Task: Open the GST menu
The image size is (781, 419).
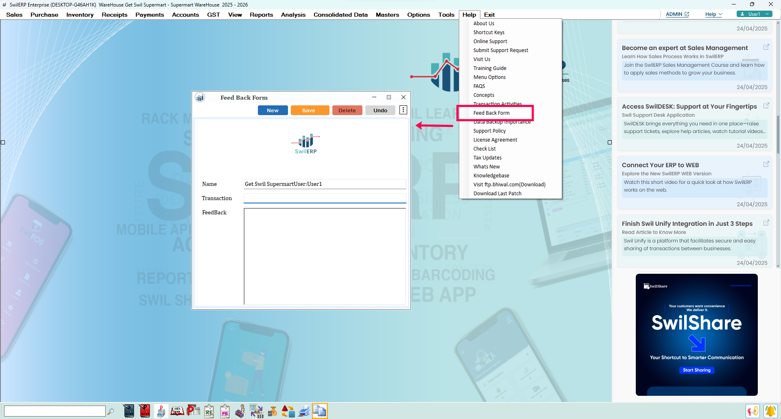Action: (213, 15)
